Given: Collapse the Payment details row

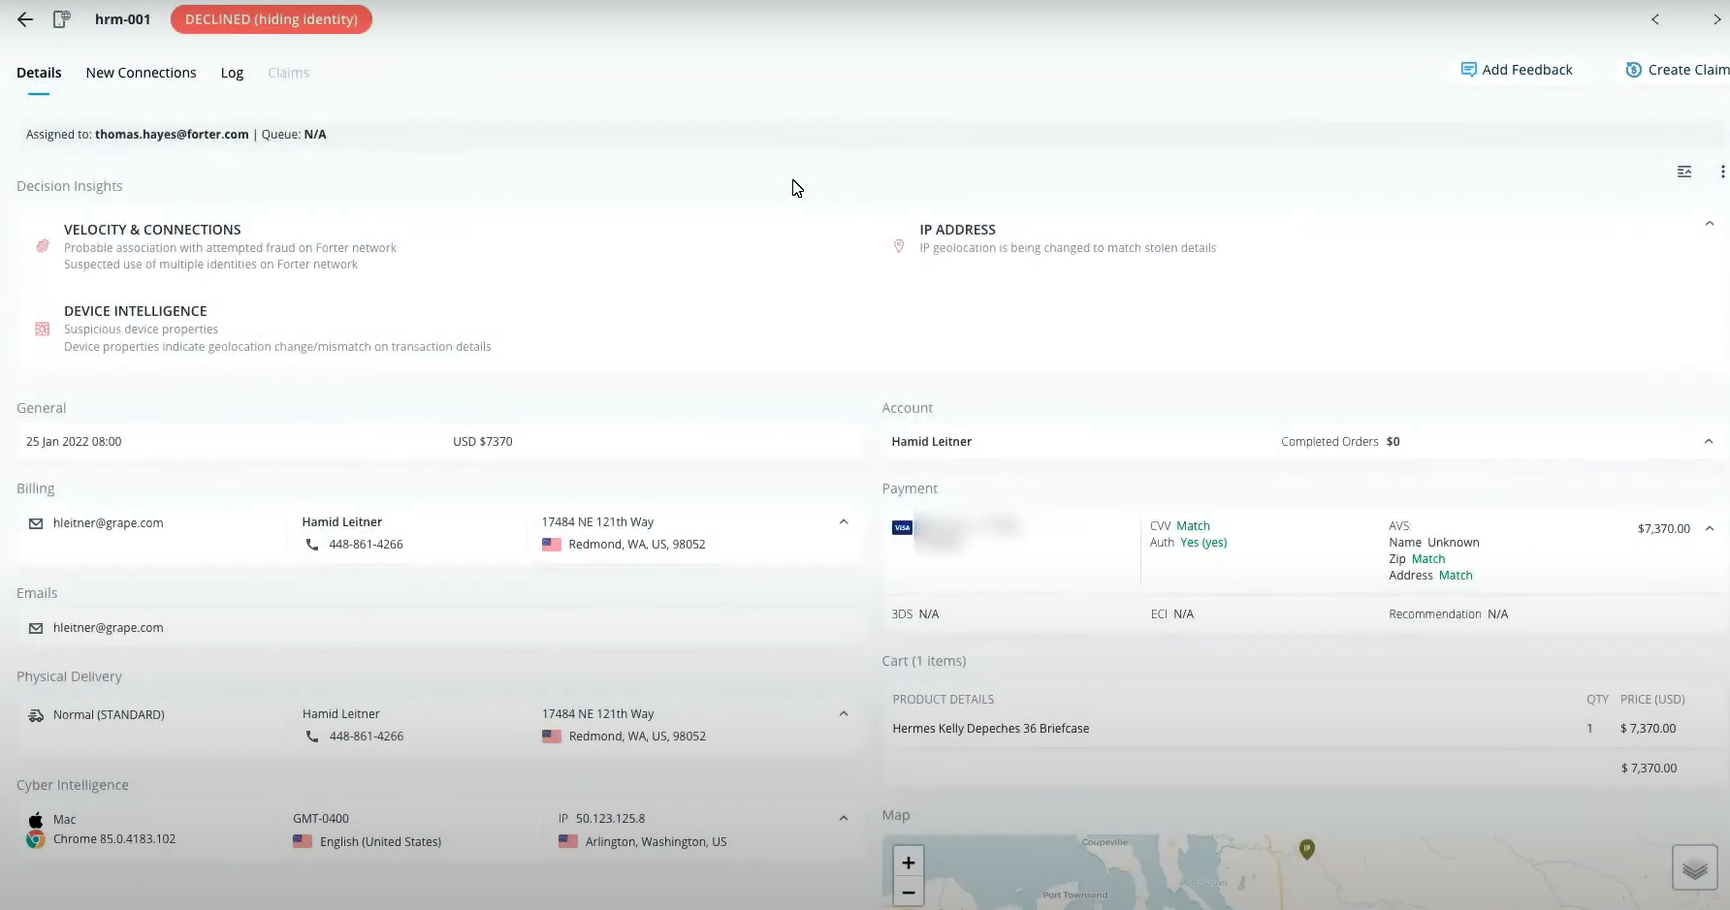Looking at the screenshot, I should [1710, 528].
